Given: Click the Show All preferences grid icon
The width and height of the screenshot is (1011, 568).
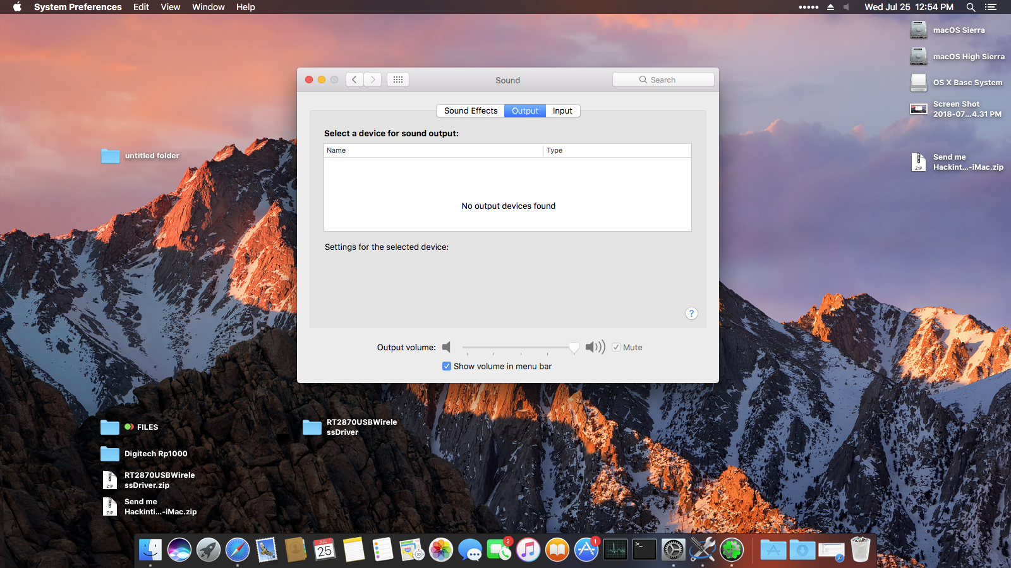Looking at the screenshot, I should 398,80.
